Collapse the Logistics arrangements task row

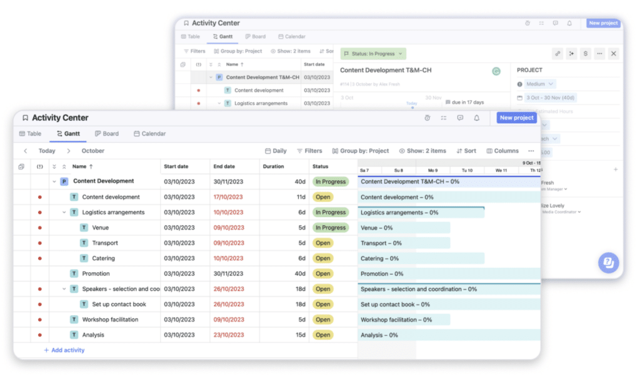[x=64, y=213]
